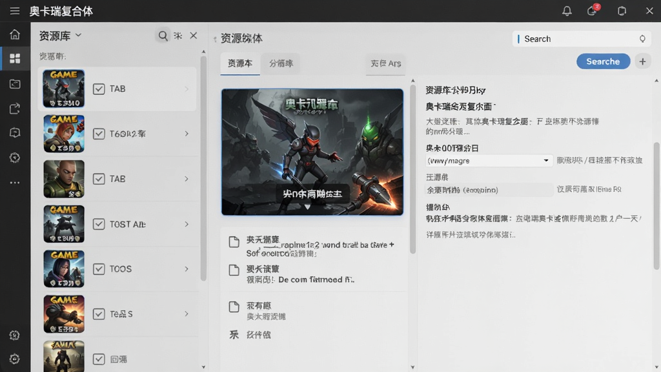This screenshot has width=661, height=372.
Task: Toggle checkbox for first TAB item
Action: click(99, 89)
